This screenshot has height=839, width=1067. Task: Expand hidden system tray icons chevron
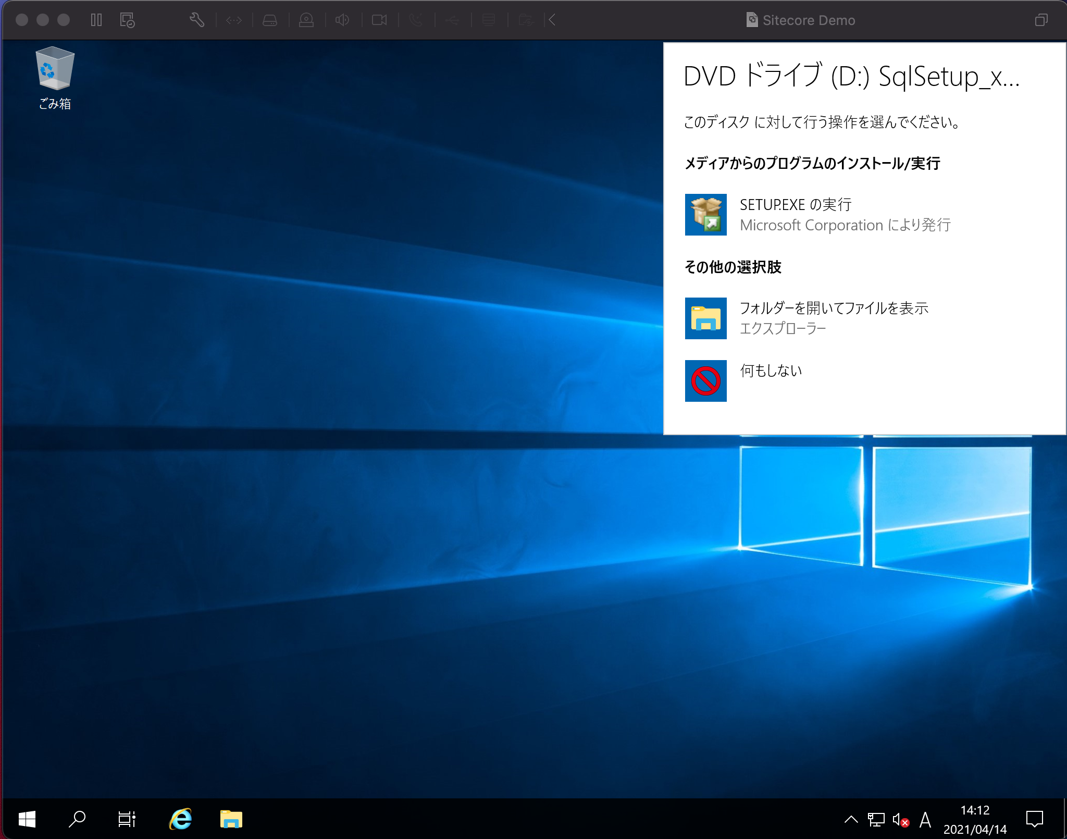click(851, 820)
